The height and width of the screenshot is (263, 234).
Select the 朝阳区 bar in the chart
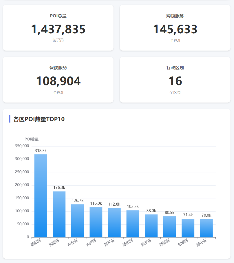click(x=41, y=196)
